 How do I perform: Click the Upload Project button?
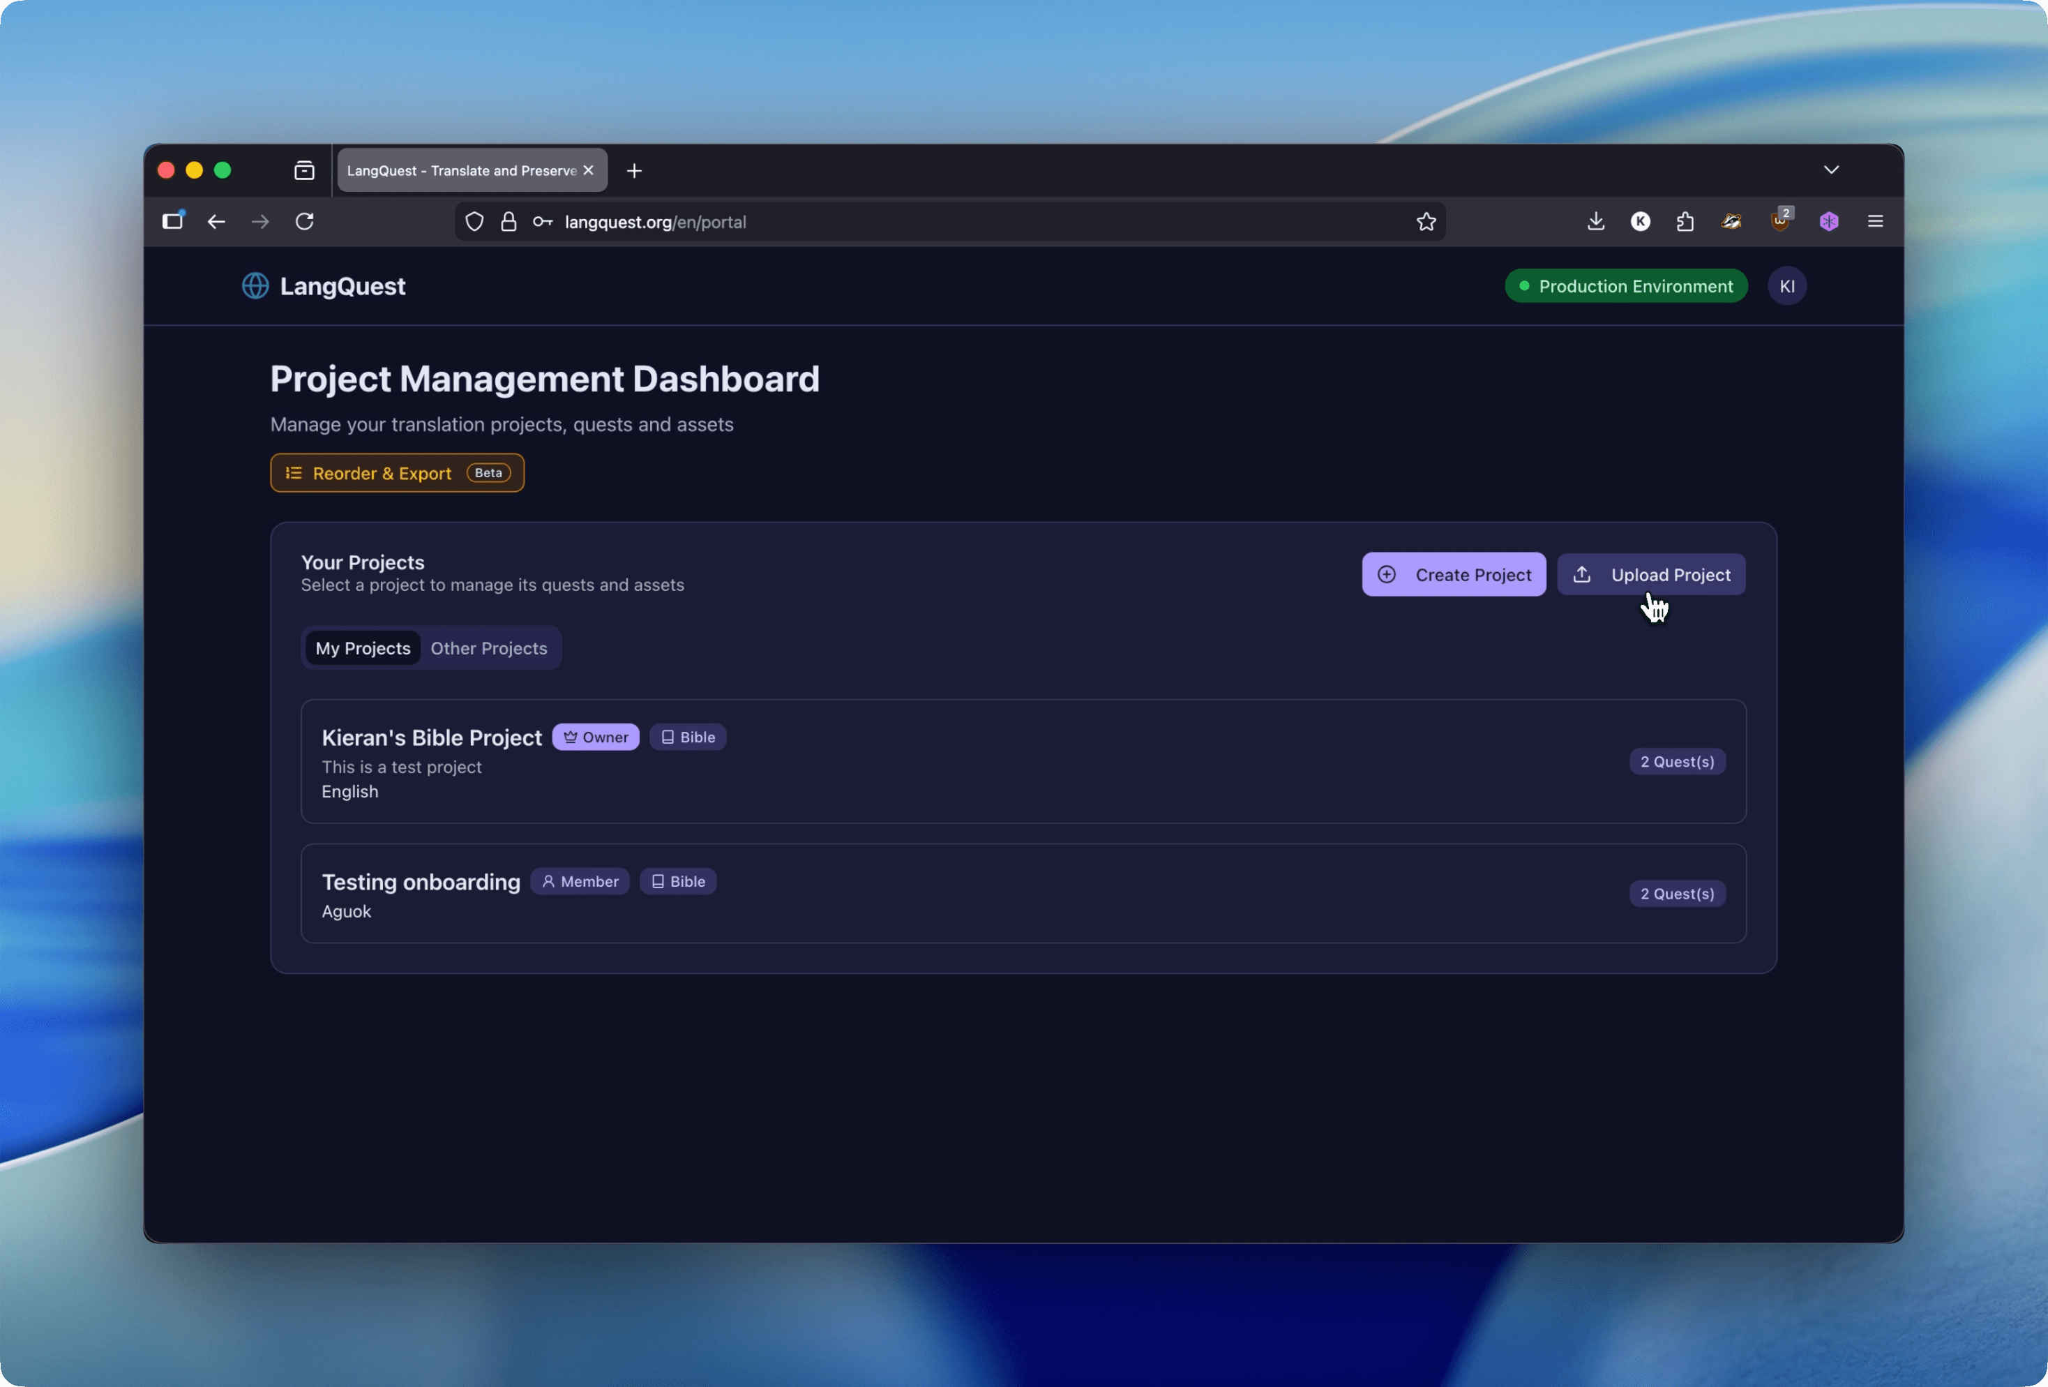click(x=1650, y=574)
